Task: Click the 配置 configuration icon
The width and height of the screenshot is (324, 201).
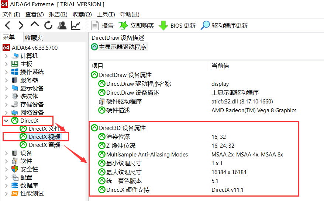Action: 15,177
